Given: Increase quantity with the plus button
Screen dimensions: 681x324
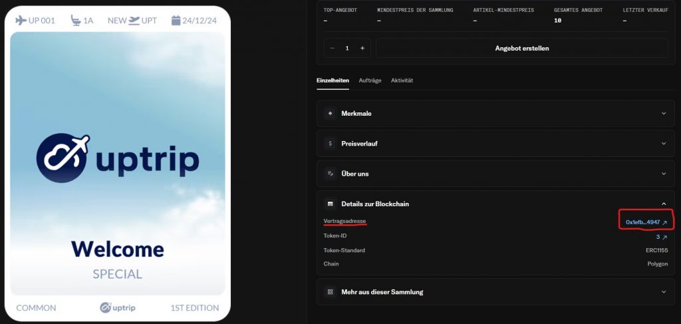Looking at the screenshot, I should coord(362,48).
